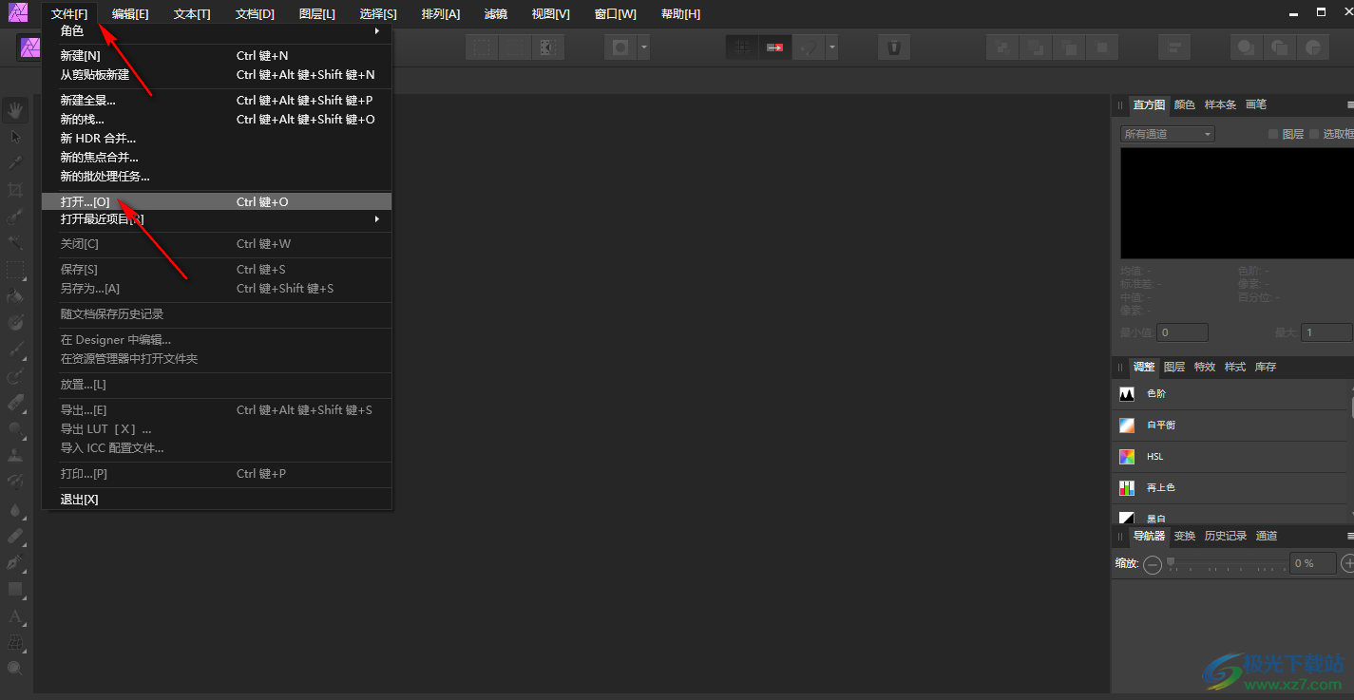This screenshot has height=700, width=1354.
Task: Click the HSL adjustment icon
Action: [1127, 456]
